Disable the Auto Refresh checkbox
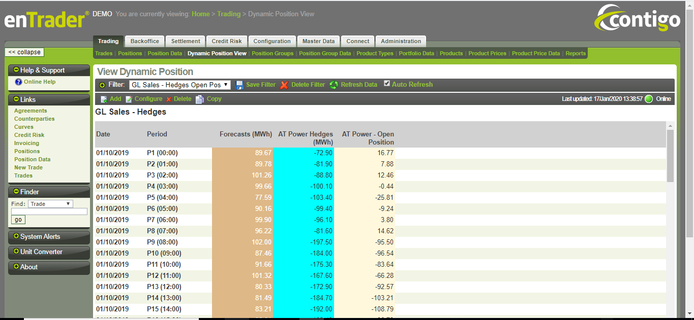This screenshot has width=694, height=320. [387, 84]
